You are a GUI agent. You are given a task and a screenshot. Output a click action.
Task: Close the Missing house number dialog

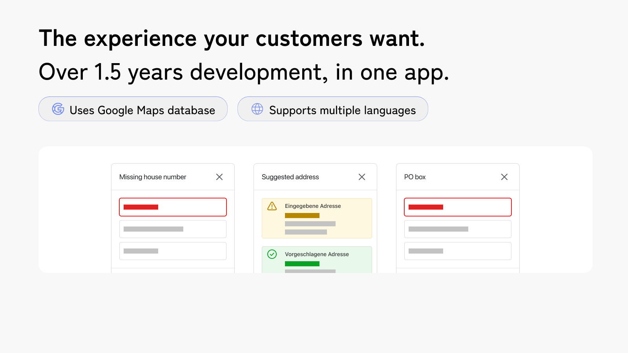click(x=219, y=177)
